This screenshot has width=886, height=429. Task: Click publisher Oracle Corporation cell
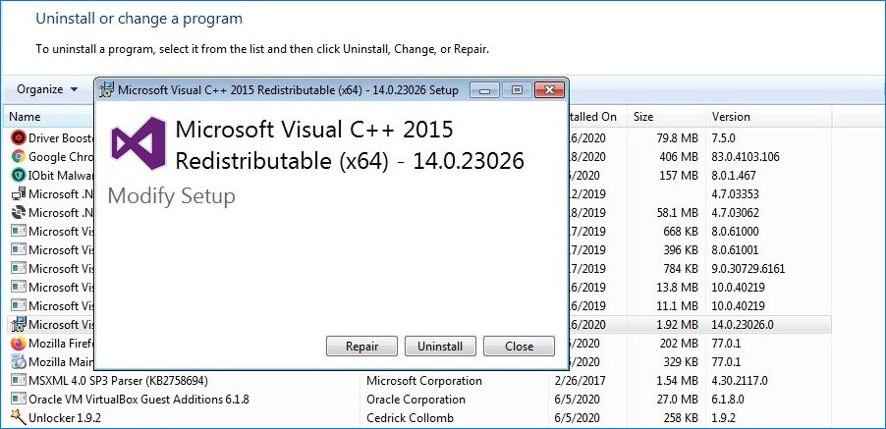coord(415,400)
